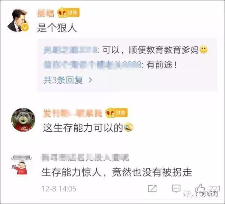Select comment 生存能力惊人，竟然也没有被拐走

pyautogui.click(x=117, y=172)
